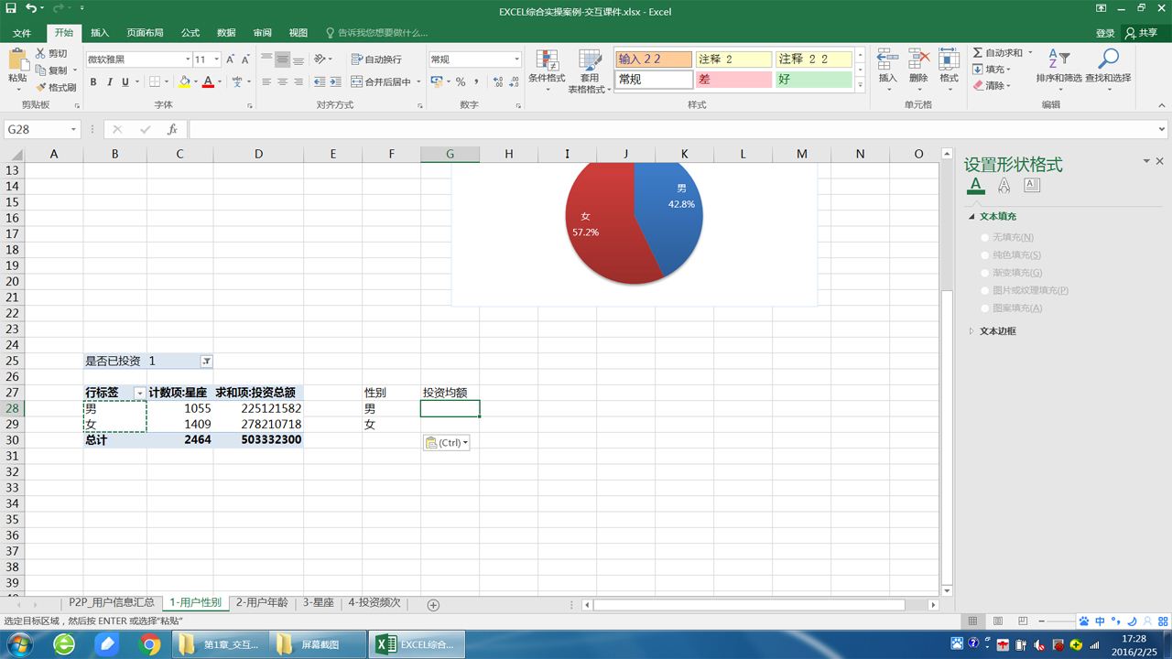Open the font name dropdown

pyautogui.click(x=187, y=59)
